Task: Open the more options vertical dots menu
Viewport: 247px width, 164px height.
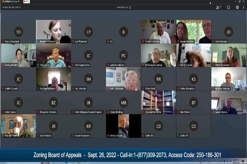Action: pos(243,7)
